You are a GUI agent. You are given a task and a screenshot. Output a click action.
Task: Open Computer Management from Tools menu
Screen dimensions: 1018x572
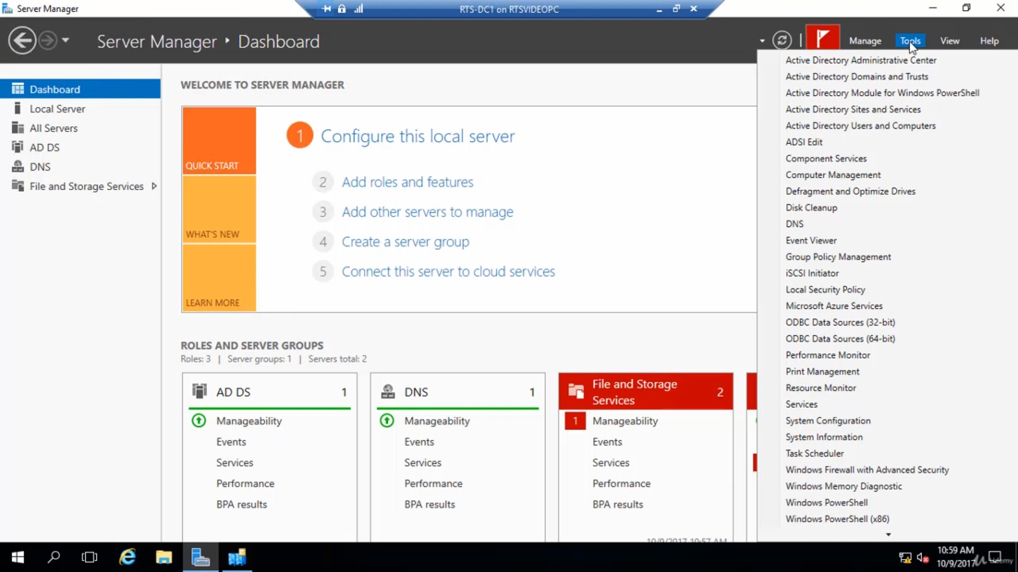[x=833, y=175]
